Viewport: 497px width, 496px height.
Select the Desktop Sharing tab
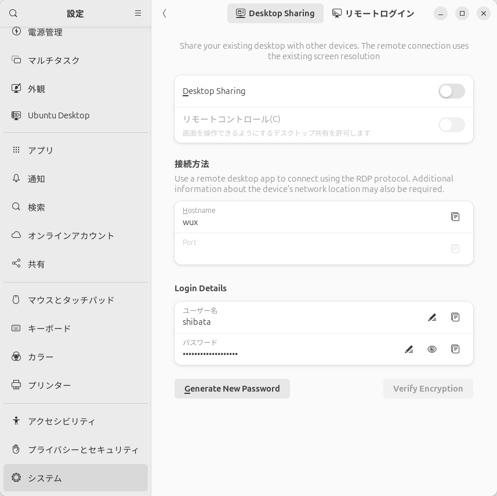275,13
